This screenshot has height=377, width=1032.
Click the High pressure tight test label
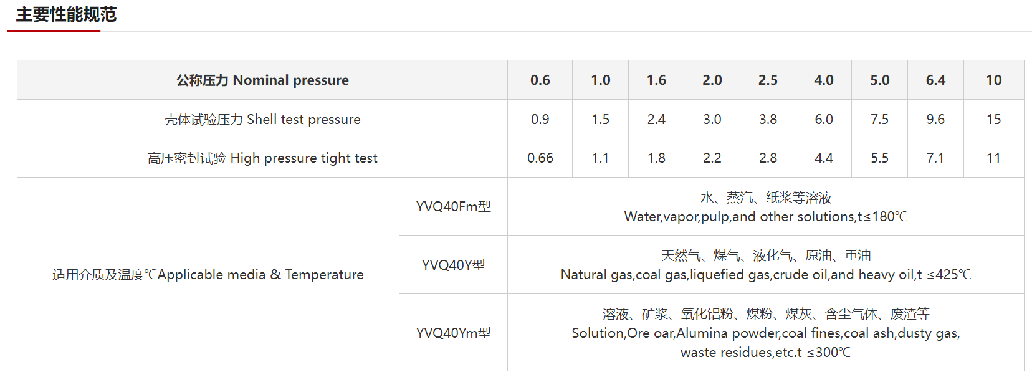(x=262, y=158)
